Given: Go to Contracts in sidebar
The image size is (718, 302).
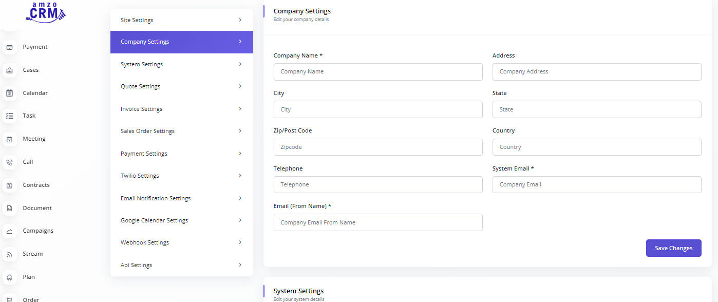Looking at the screenshot, I should pyautogui.click(x=36, y=185).
